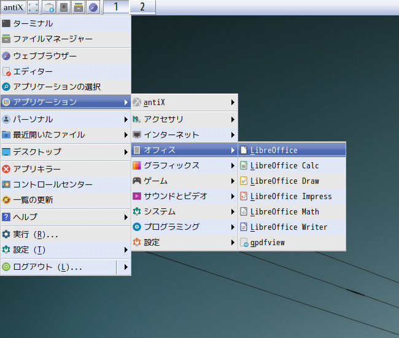This screenshot has height=338, width=399.
Task: Open サウンドとビデオ category
Action: tap(185, 196)
